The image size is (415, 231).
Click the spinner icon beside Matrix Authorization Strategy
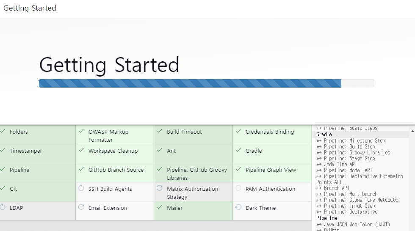click(160, 188)
